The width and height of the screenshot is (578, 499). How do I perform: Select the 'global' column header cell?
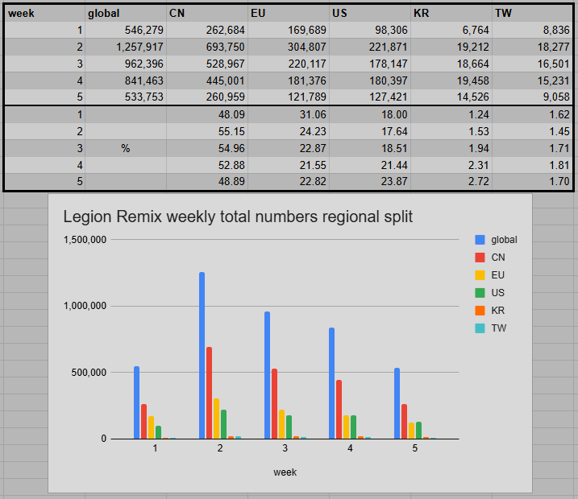click(x=125, y=13)
